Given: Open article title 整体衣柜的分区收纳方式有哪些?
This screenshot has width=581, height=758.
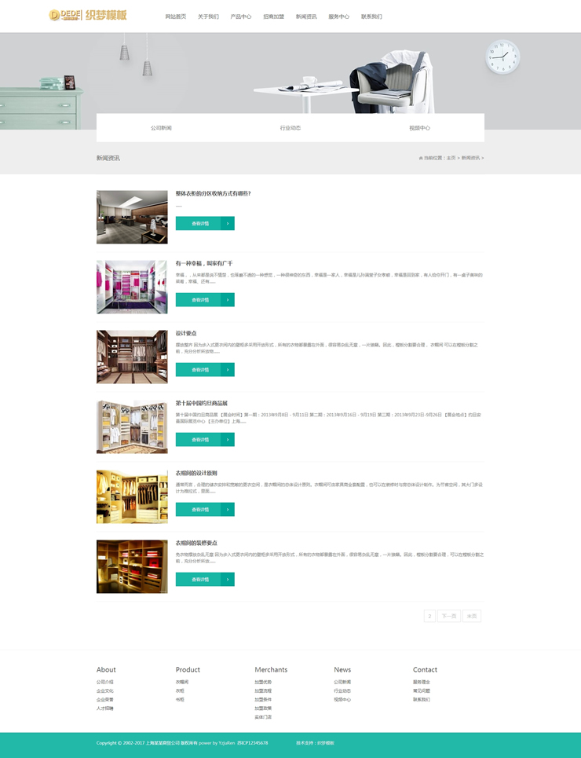Looking at the screenshot, I should click(213, 193).
